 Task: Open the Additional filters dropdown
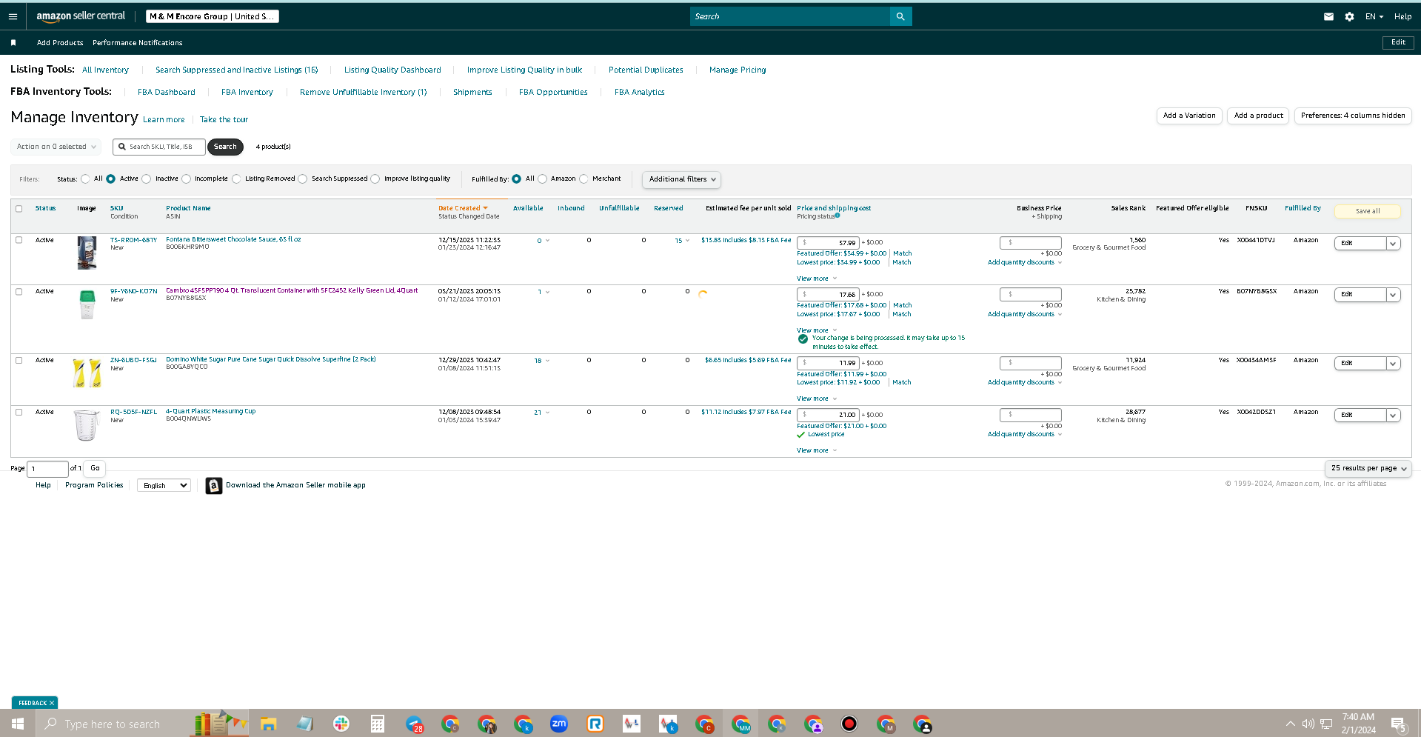click(x=681, y=179)
